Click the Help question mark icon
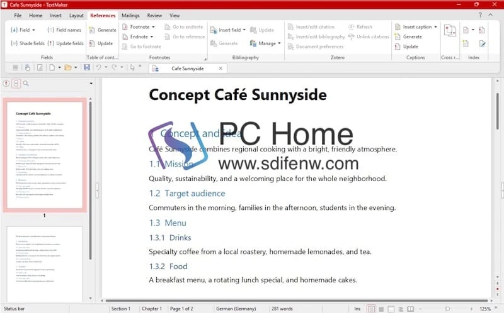Image resolution: width=504 pixels, height=313 pixels. pyautogui.click(x=480, y=15)
